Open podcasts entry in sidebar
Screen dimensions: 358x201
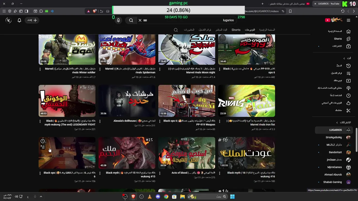pos(348,88)
